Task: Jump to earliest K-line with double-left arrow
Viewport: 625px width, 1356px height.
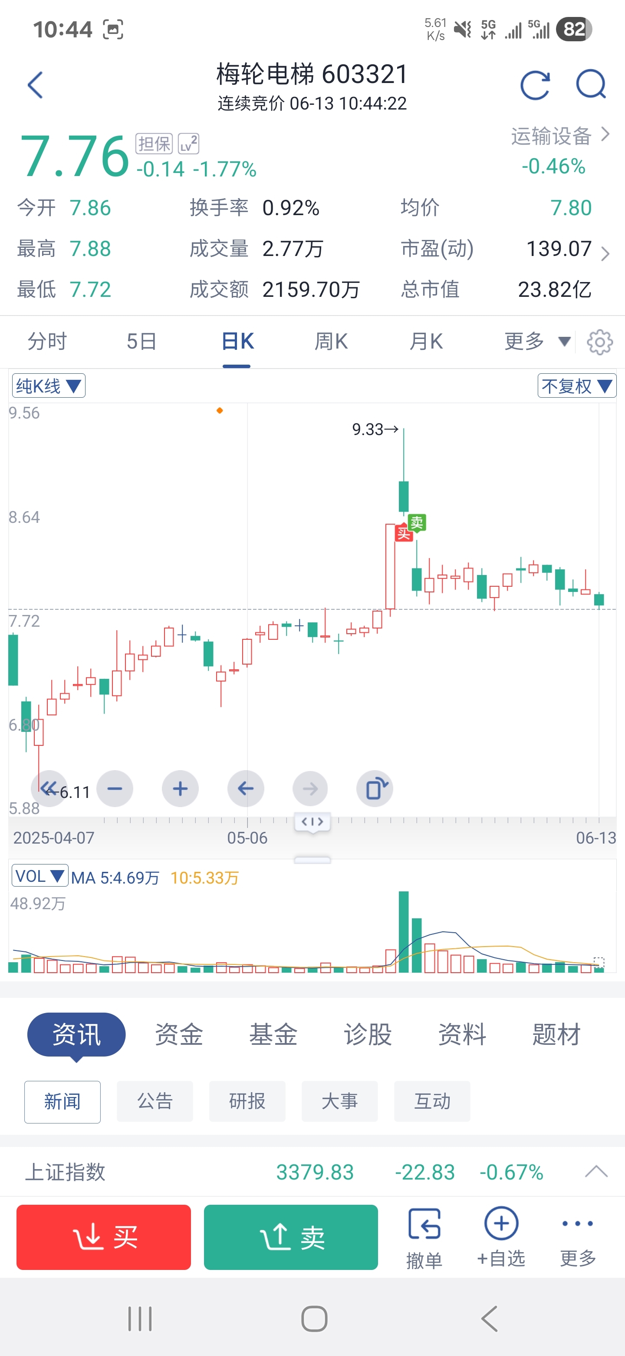Action: [49, 788]
